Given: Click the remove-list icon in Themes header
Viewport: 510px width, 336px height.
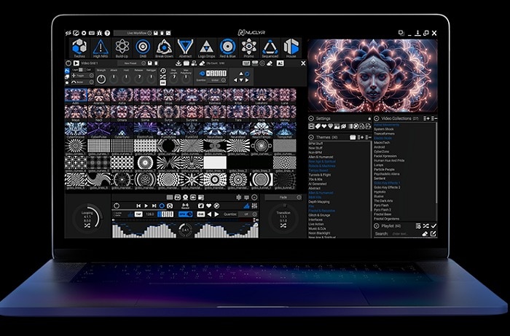Looking at the screenshot, I should [368, 137].
